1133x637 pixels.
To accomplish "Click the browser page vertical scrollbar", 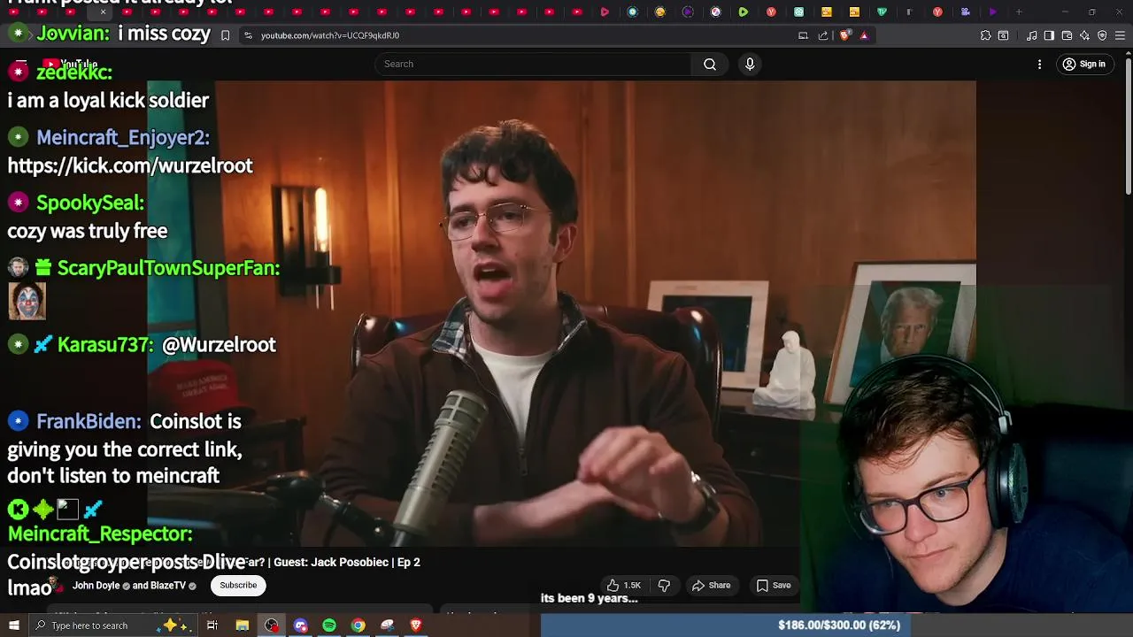I will 1128,124.
